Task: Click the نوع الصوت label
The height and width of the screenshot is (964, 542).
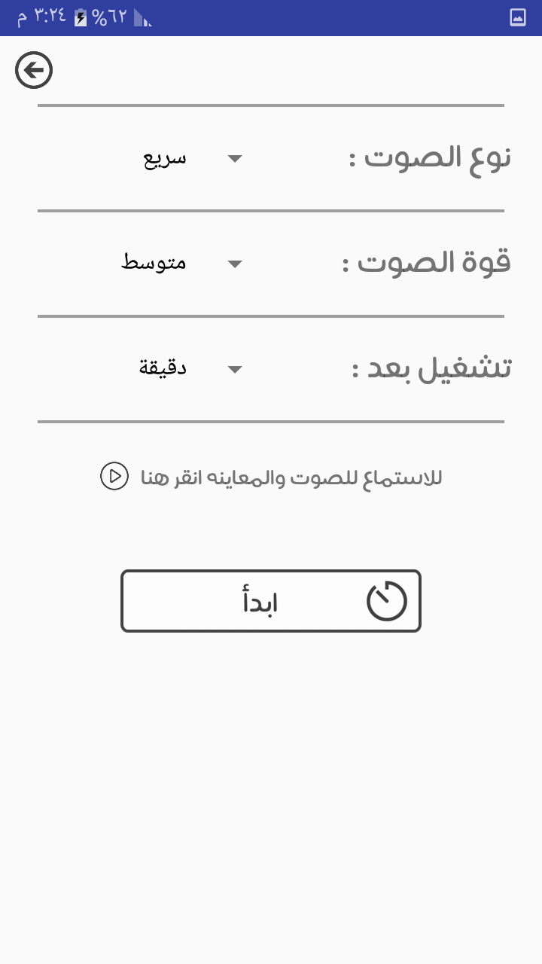Action: tap(431, 157)
